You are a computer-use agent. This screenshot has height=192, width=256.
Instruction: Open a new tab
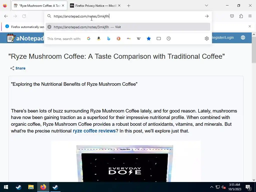(x=129, y=6)
